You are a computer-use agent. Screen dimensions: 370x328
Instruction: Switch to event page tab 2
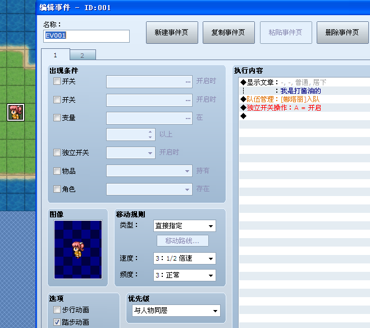[x=83, y=55]
